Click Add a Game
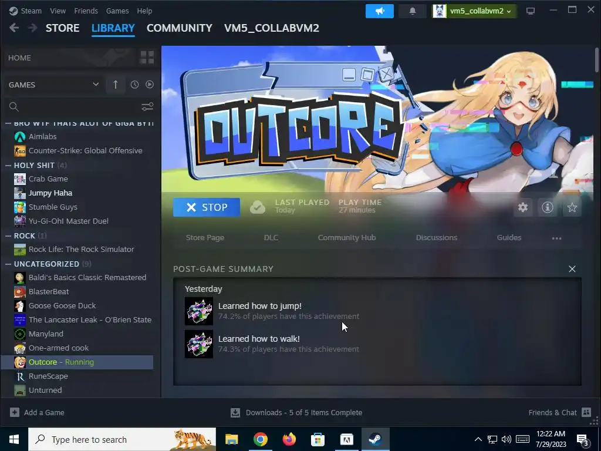This screenshot has width=601, height=451. [37, 413]
